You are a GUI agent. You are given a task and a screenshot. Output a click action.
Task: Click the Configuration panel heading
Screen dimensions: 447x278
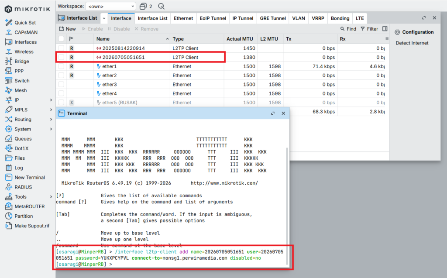[414, 32]
